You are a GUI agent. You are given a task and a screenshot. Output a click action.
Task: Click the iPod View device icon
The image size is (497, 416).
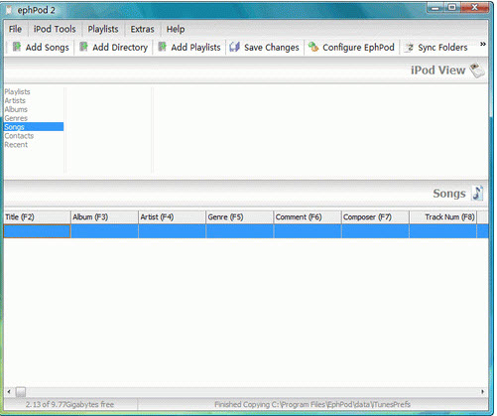point(477,70)
